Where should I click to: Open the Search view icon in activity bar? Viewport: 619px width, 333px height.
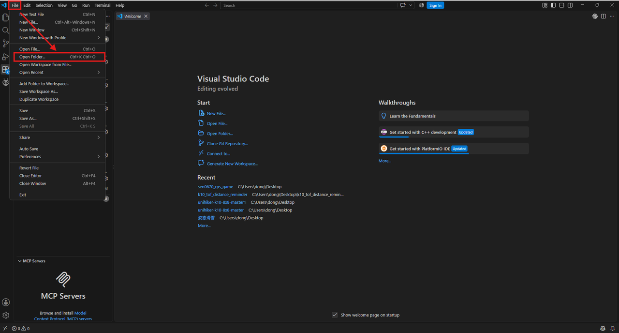tap(6, 30)
